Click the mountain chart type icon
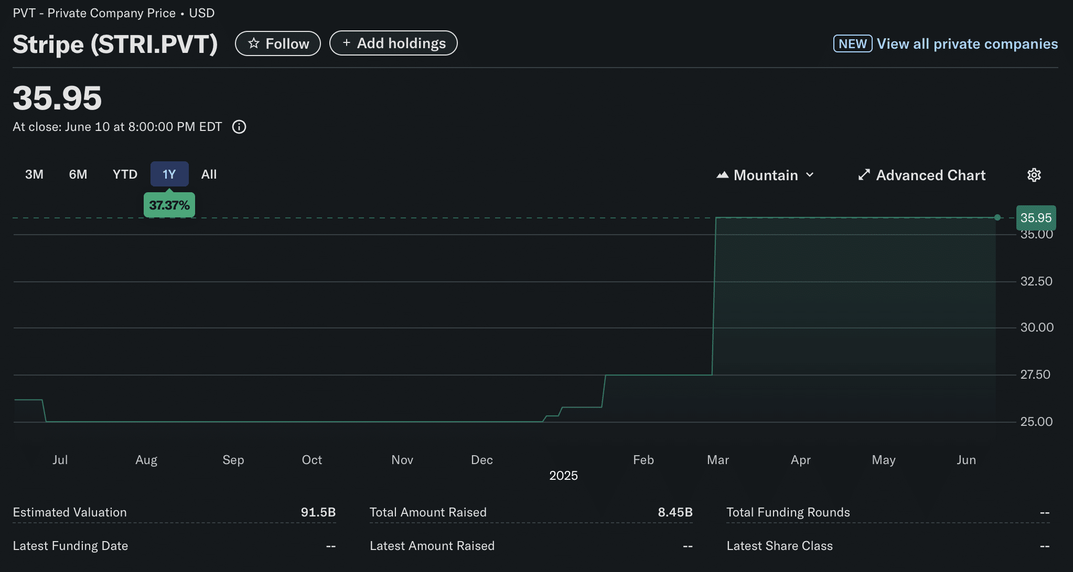The width and height of the screenshot is (1073, 572). coord(723,175)
